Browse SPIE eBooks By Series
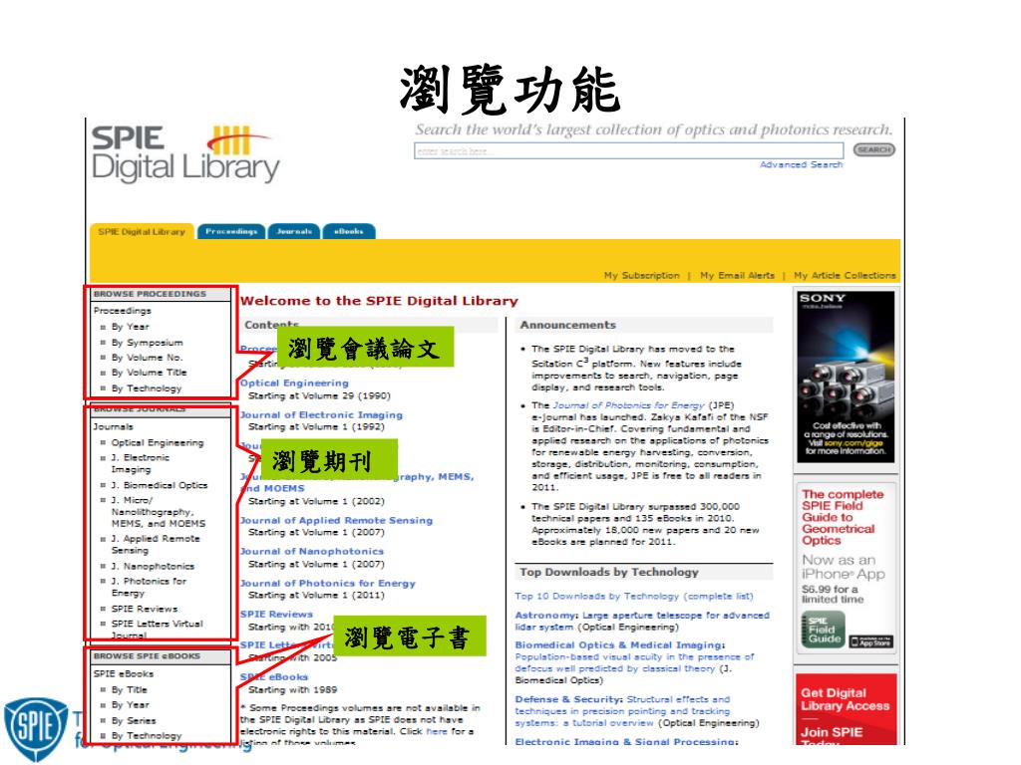 [x=134, y=720]
